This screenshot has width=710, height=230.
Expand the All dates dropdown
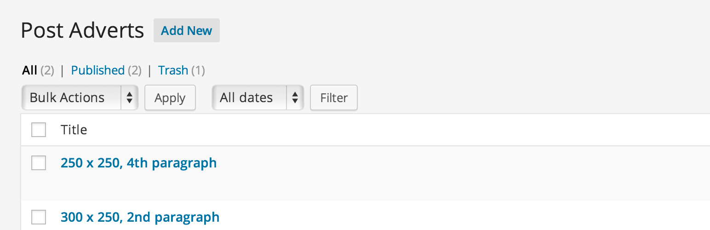[x=258, y=98]
